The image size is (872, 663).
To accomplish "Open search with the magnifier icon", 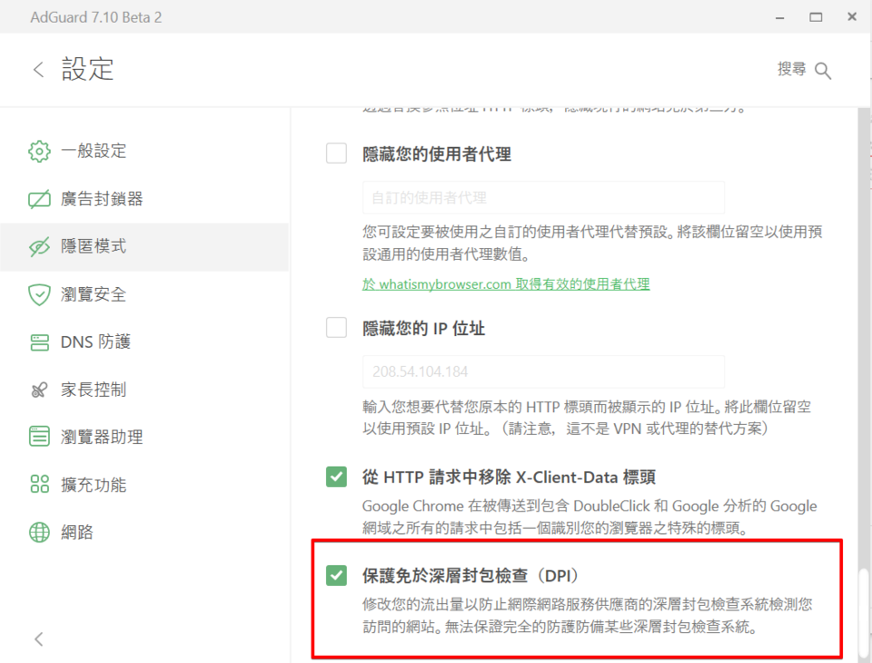I will 823,71.
